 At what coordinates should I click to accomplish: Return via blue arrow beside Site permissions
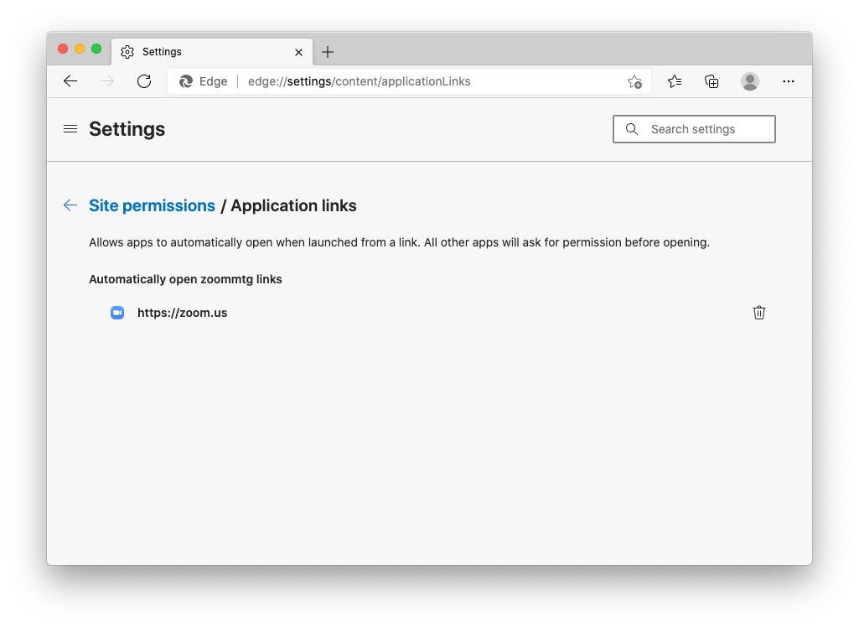click(x=70, y=205)
